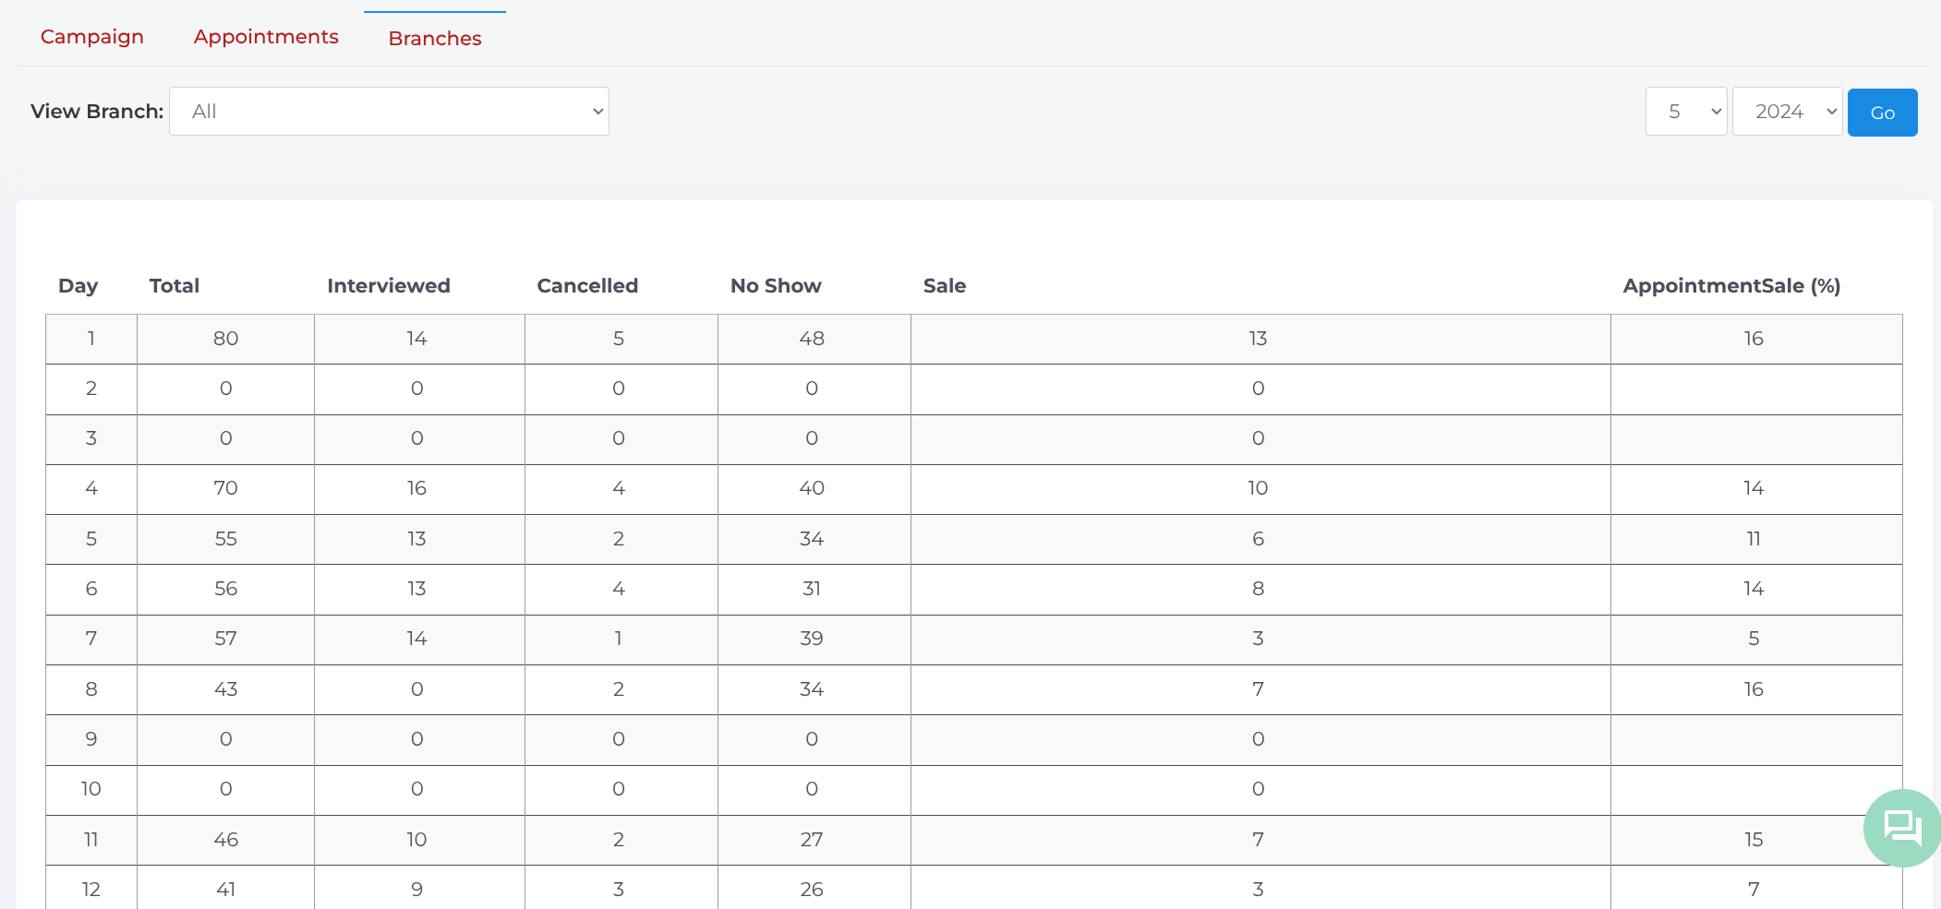The width and height of the screenshot is (1941, 909).
Task: Click No Show value 40 for day 4
Action: coord(812,488)
